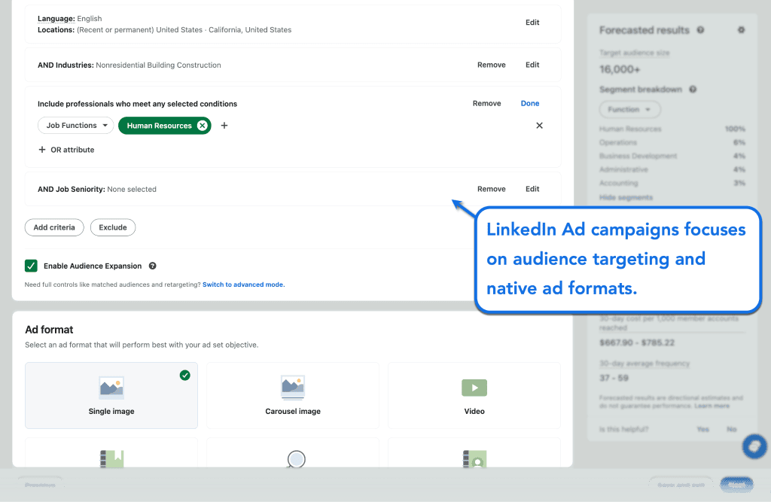
Task: Click the Business Development segment row
Action: (x=672, y=156)
